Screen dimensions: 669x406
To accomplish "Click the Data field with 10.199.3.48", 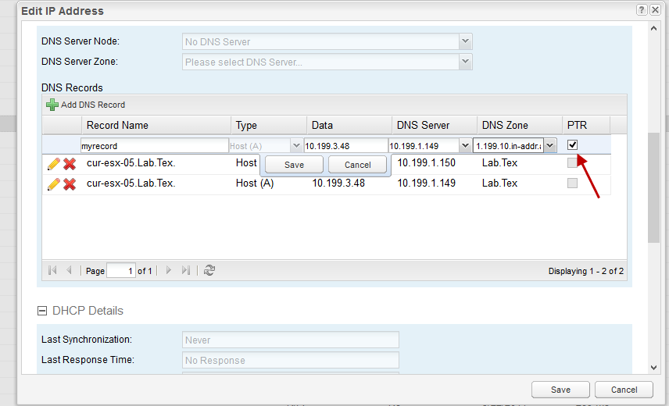I will (x=345, y=146).
